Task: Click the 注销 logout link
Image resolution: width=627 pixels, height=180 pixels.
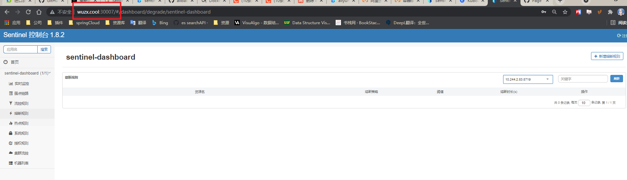Action: click(x=622, y=35)
